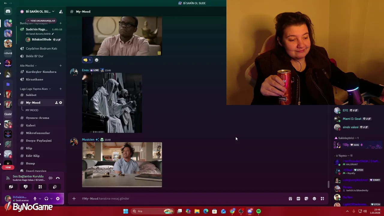The image size is (384, 216).
Task: Click thumbs-up reaction with count 1
Action: [87, 60]
